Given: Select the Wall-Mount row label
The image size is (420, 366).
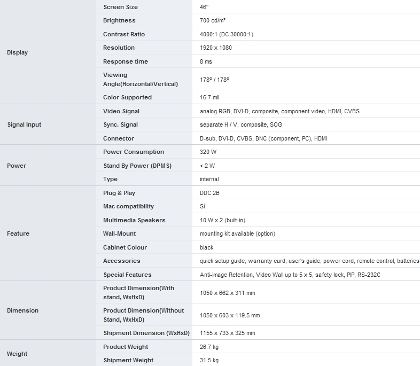Looking at the screenshot, I should [120, 233].
